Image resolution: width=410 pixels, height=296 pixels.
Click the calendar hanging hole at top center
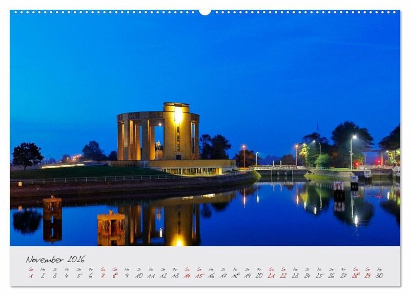204,11
